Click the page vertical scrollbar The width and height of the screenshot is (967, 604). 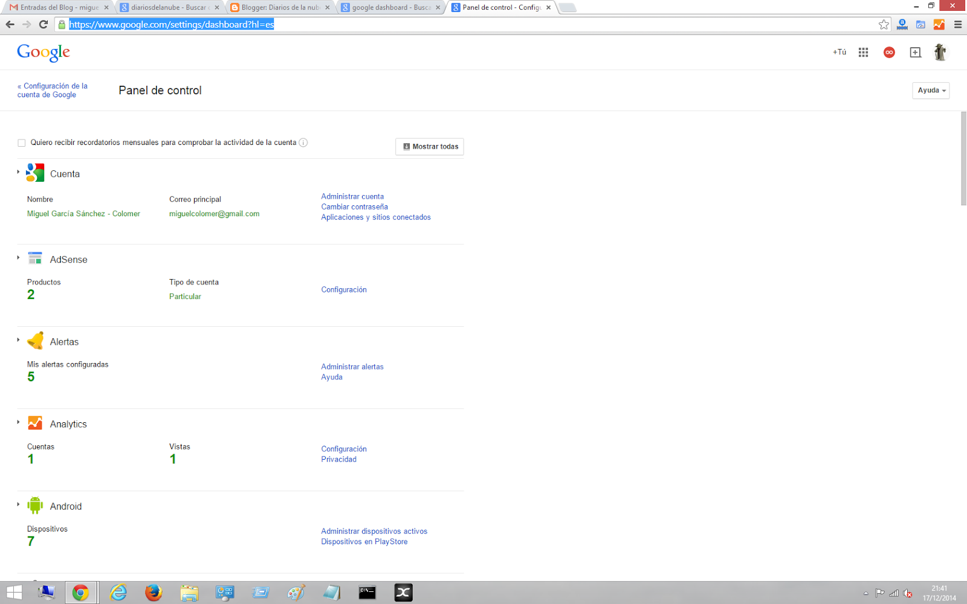pyautogui.click(x=963, y=159)
